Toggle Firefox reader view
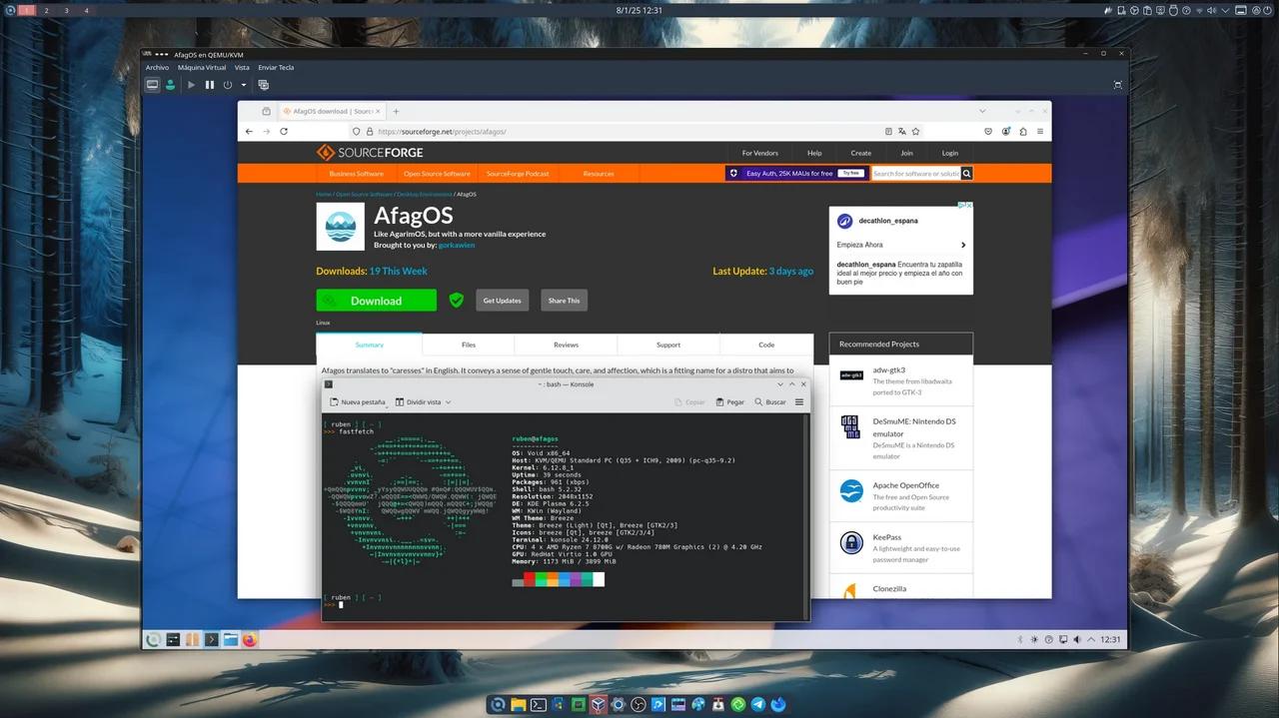The width and height of the screenshot is (1279, 718). [888, 131]
